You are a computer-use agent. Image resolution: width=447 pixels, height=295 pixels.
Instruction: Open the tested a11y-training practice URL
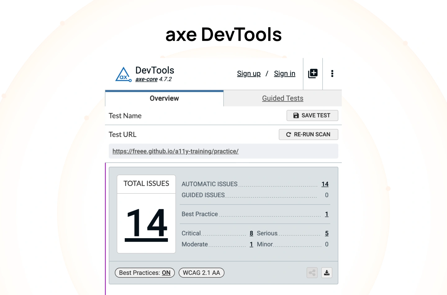175,151
